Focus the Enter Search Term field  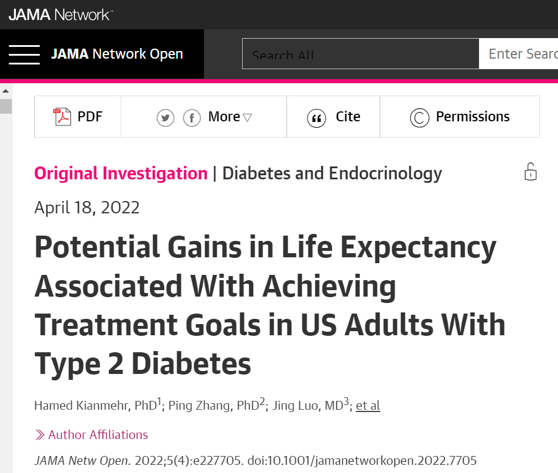[519, 54]
